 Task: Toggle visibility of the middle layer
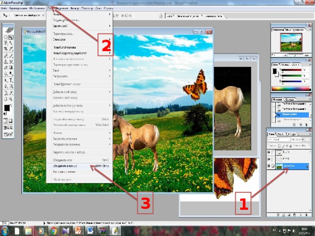coord(270,159)
